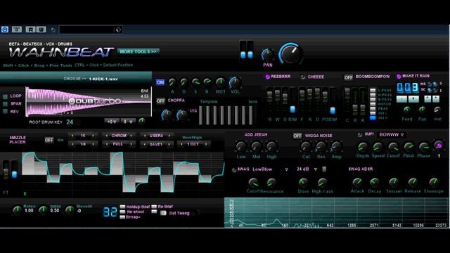Adjust the envelope WET knob
450x253 pixels.
tap(220, 83)
